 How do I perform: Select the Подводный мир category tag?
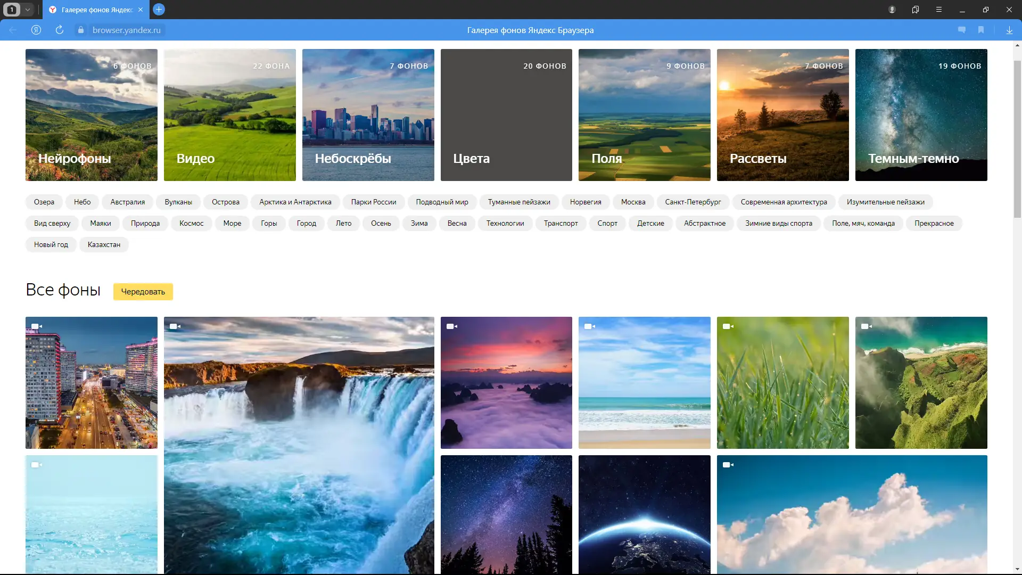[x=442, y=202]
